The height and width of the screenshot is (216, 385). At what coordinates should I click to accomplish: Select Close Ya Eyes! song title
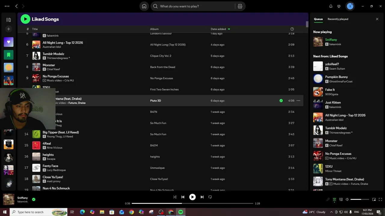click(x=53, y=177)
